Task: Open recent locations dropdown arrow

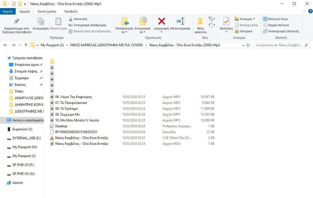Action: [20, 45]
